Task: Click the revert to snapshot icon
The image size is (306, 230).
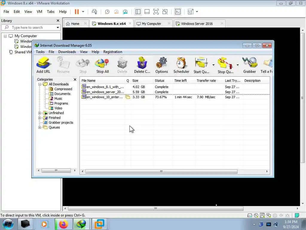Action: [x=116, y=12]
